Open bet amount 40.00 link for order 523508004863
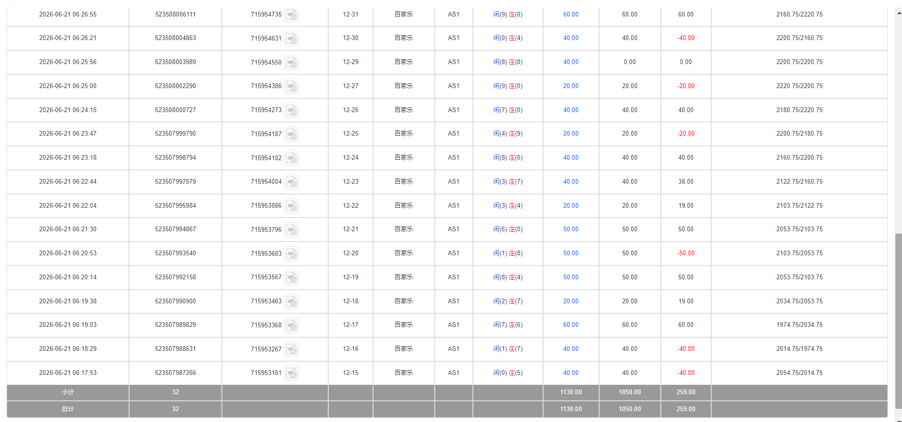Screen dimensions: 902x422 click(571, 38)
